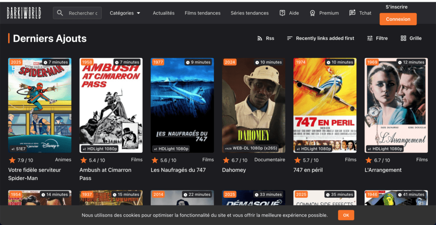This screenshot has height=225, width=436.
Task: Open the Filtre sliders icon
Action: (x=370, y=38)
